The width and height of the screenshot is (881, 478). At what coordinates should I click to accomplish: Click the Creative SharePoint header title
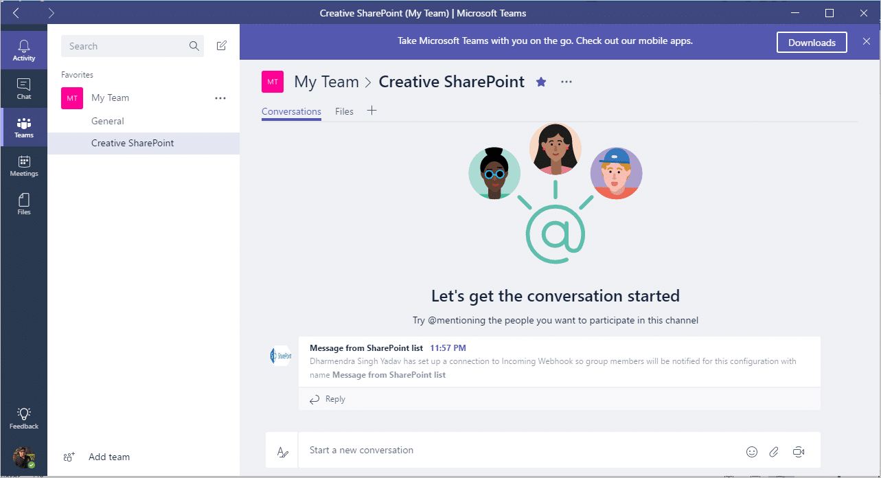click(451, 82)
